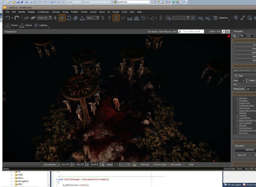
Task: Click the Perspective viewport label
Action: (x=11, y=32)
